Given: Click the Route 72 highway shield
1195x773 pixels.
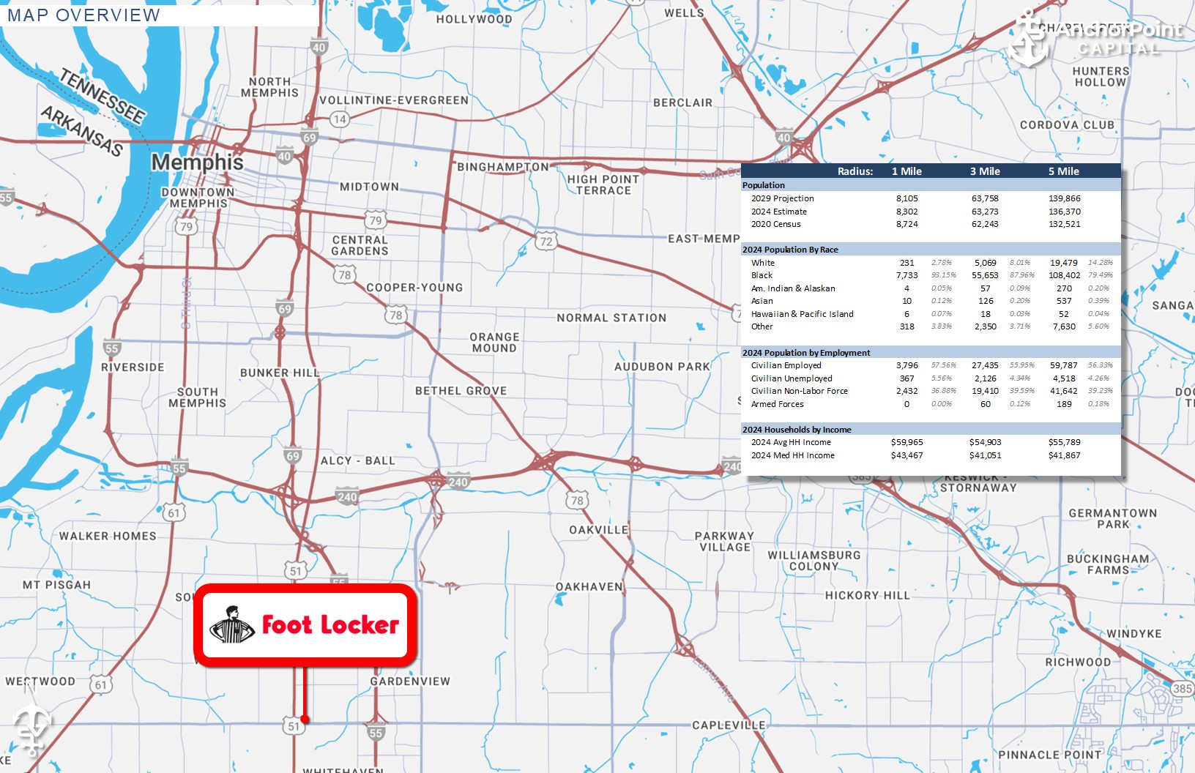Looking at the screenshot, I should [x=546, y=241].
